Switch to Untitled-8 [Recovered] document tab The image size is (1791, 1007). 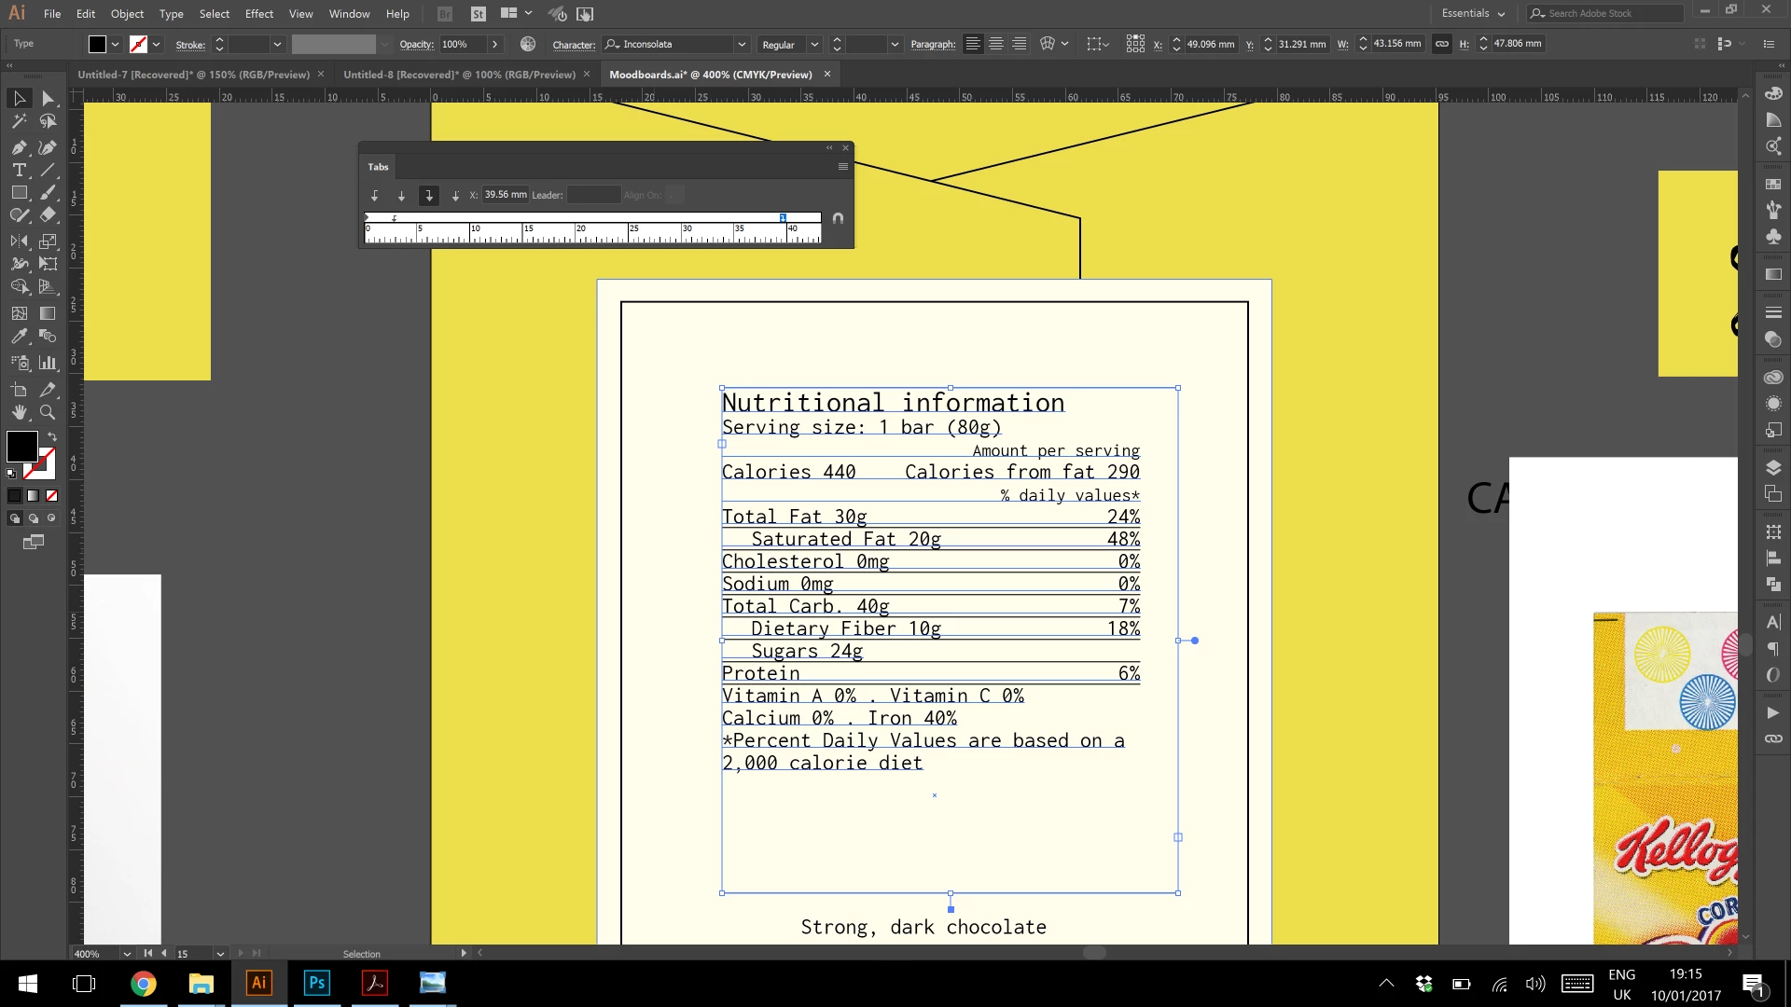click(459, 75)
